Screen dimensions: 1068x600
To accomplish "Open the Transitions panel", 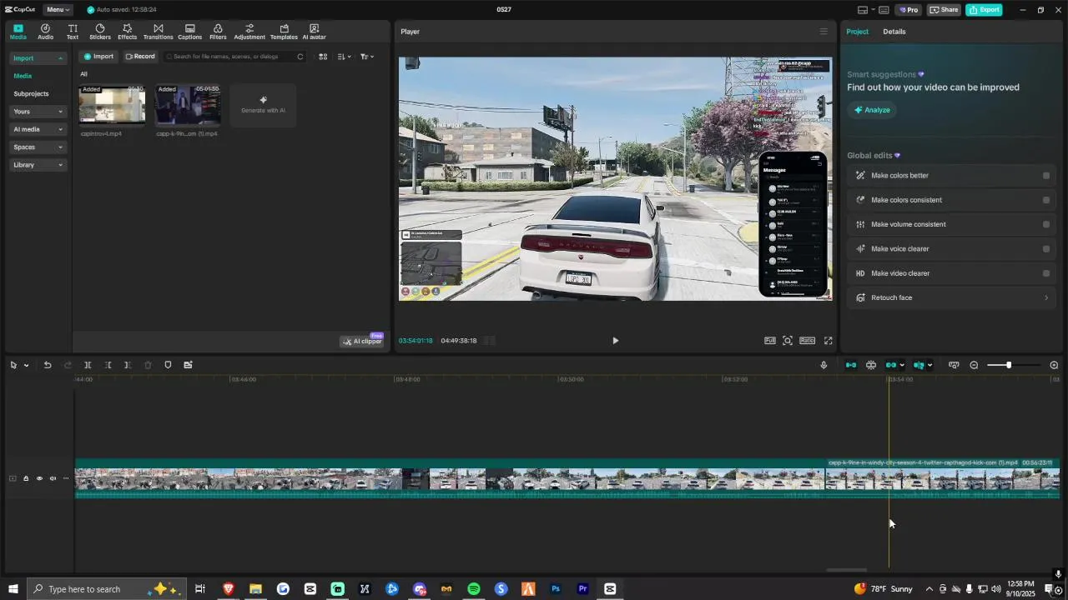I will tap(158, 32).
